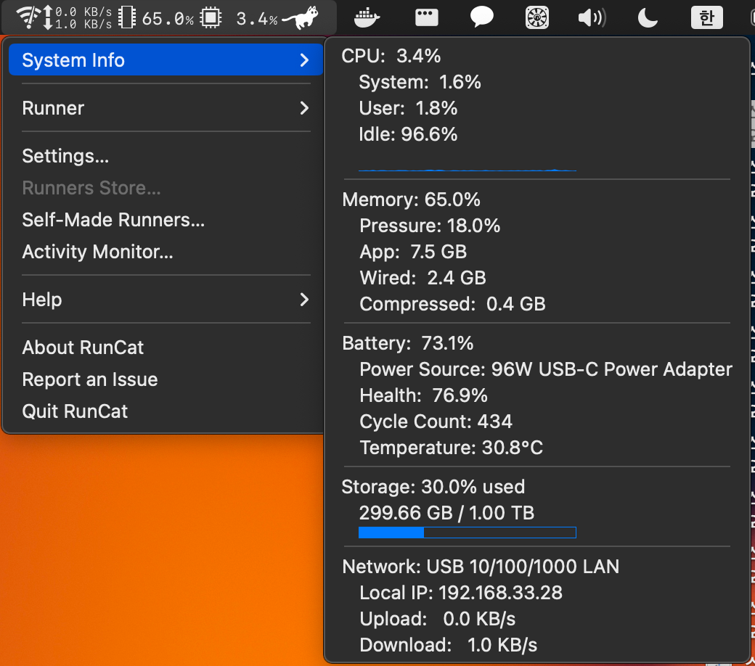Expand the Runner submenu arrow
755x666 pixels.
point(304,108)
